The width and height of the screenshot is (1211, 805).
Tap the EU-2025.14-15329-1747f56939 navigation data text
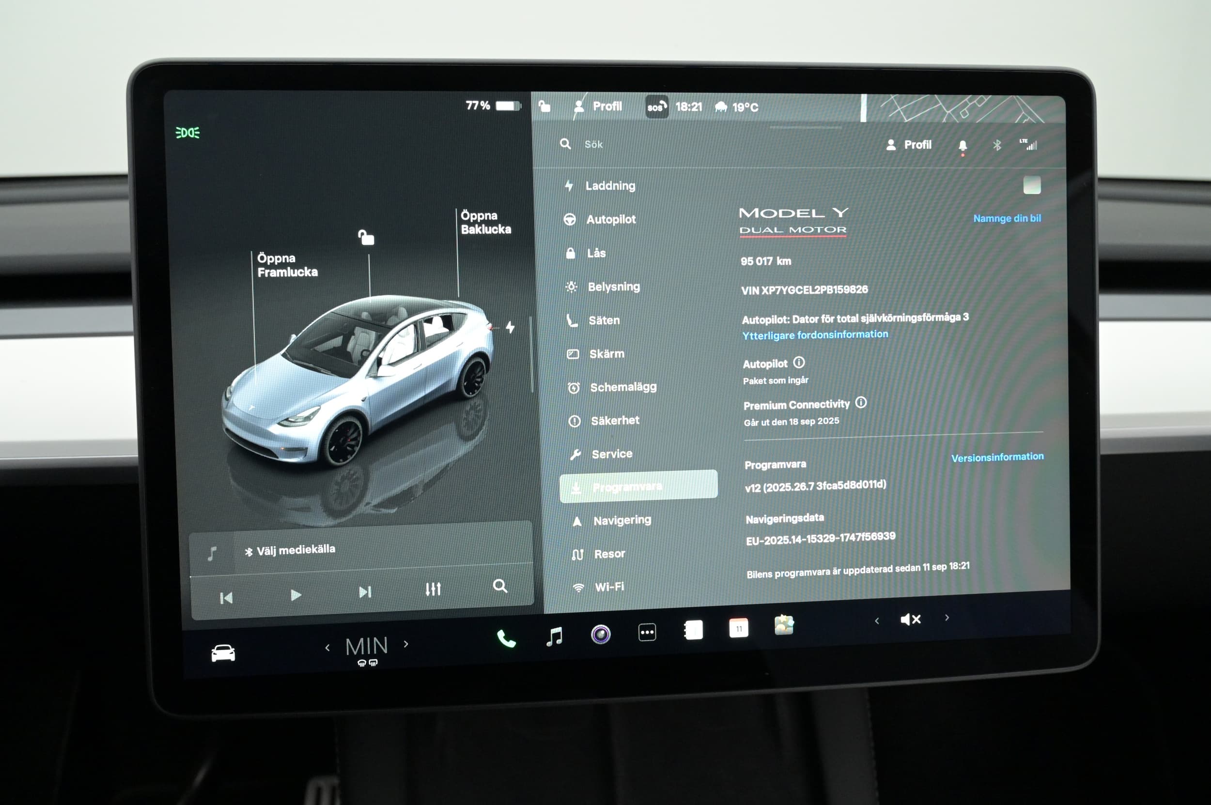point(821,539)
